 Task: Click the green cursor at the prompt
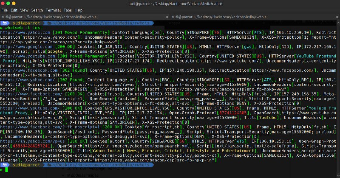point(6,170)
